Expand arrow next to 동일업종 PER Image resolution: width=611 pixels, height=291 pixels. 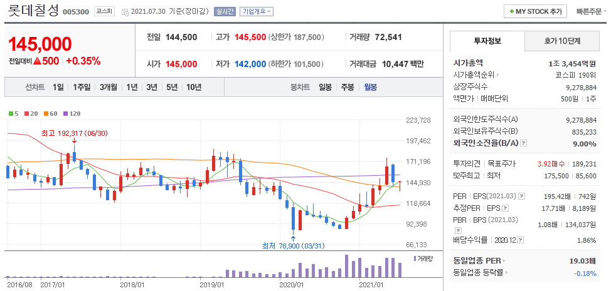pyautogui.click(x=504, y=261)
